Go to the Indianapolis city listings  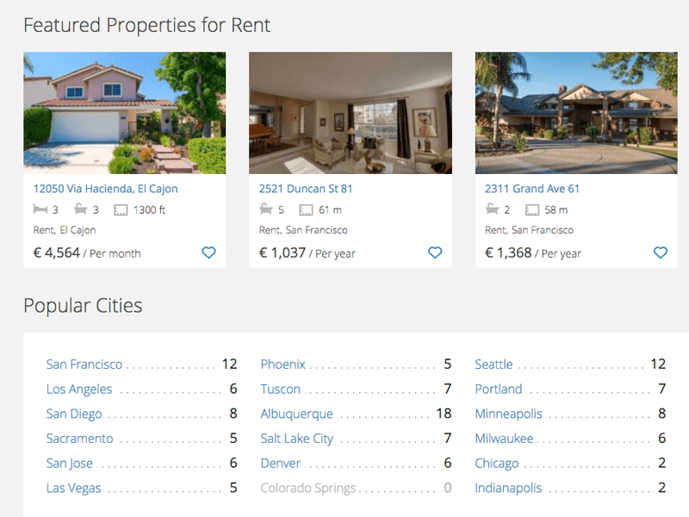[x=508, y=488]
